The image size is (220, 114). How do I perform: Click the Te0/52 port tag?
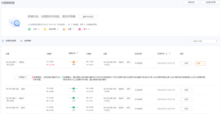tap(22, 62)
